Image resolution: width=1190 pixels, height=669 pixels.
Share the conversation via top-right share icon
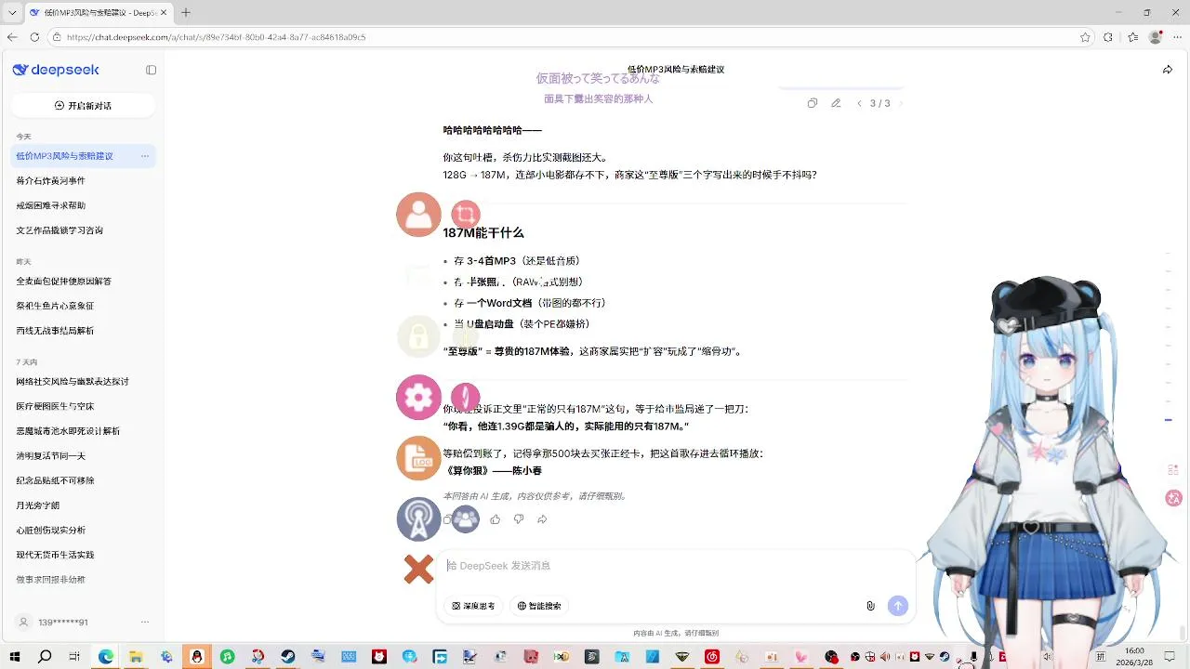1168,70
